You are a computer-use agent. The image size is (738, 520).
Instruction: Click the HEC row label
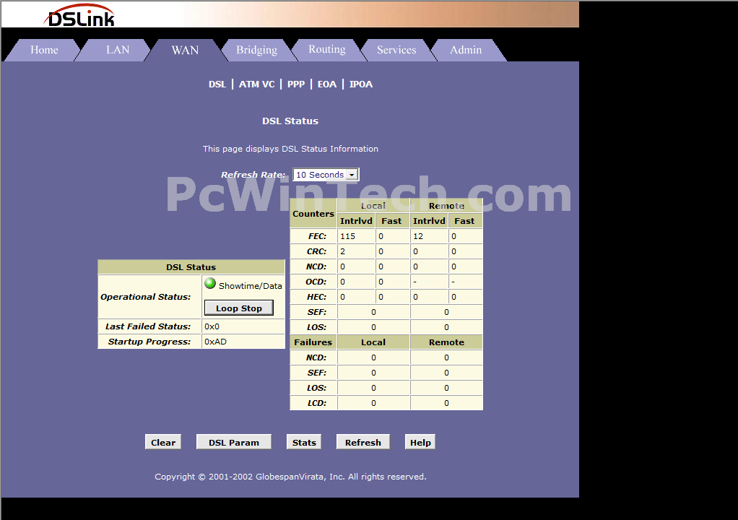point(316,297)
